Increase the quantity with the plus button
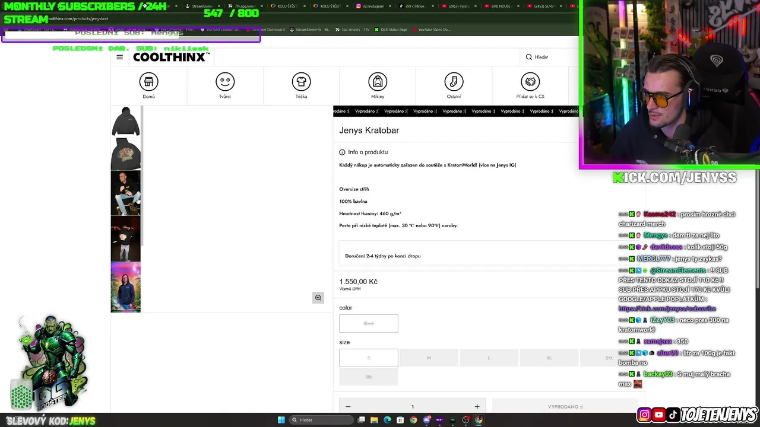 coord(477,406)
